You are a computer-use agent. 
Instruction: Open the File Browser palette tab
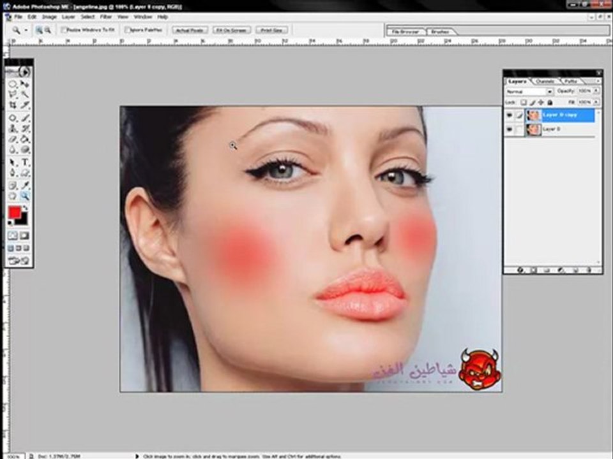[x=405, y=32]
